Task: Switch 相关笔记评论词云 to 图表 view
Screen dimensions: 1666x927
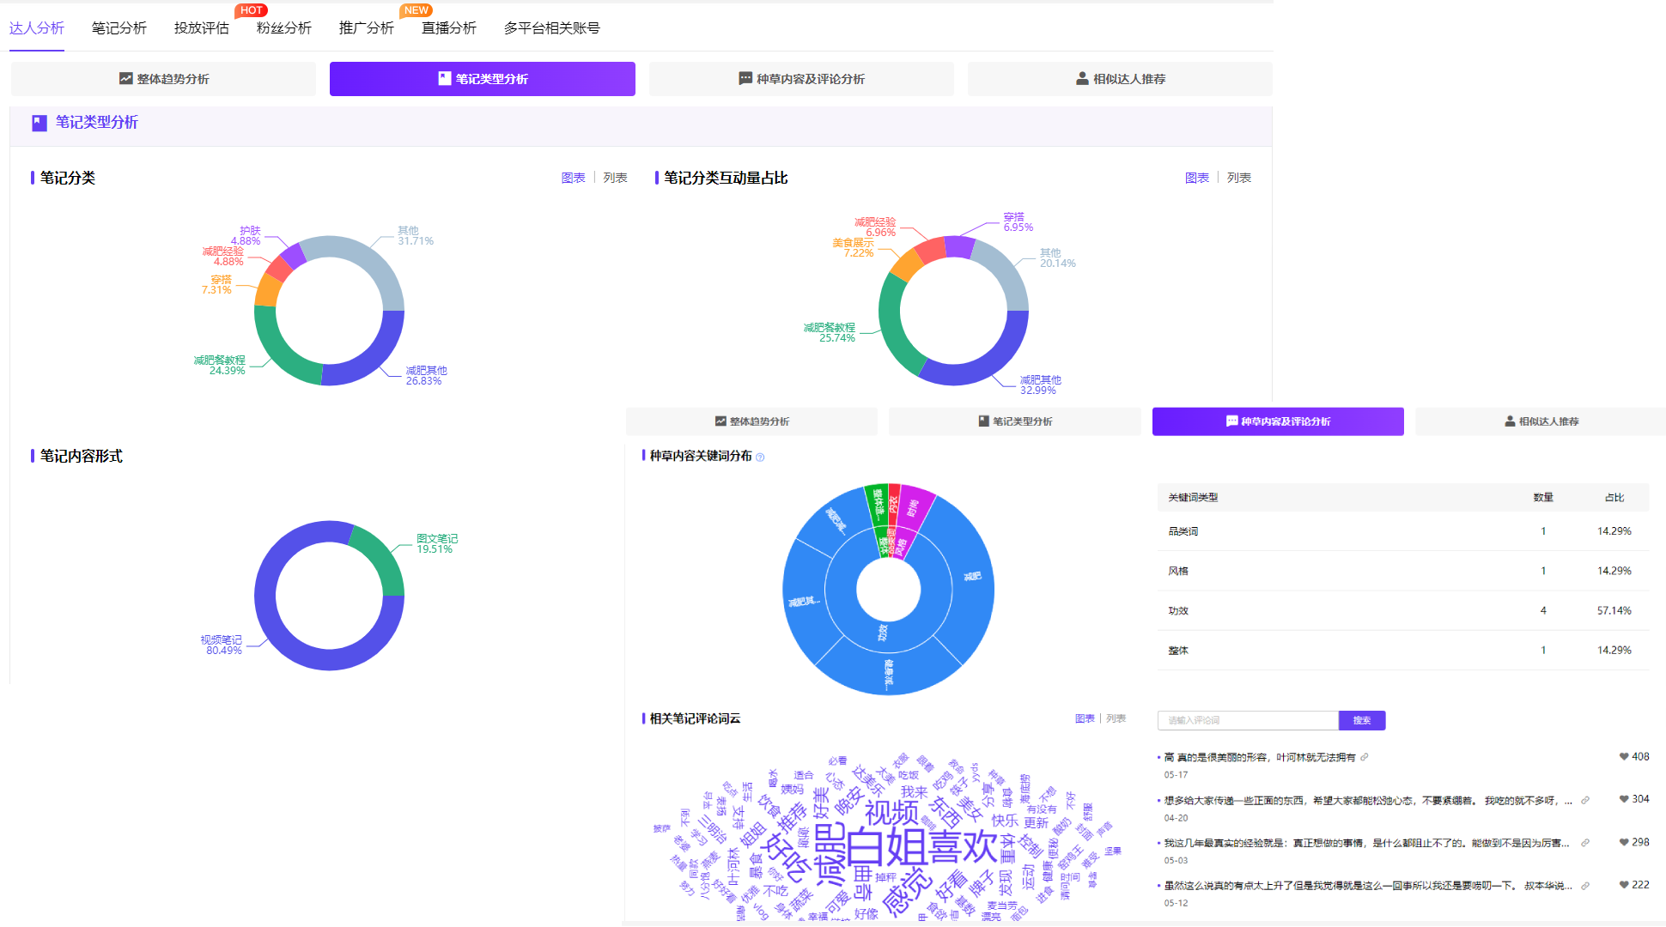Action: pyautogui.click(x=1085, y=718)
